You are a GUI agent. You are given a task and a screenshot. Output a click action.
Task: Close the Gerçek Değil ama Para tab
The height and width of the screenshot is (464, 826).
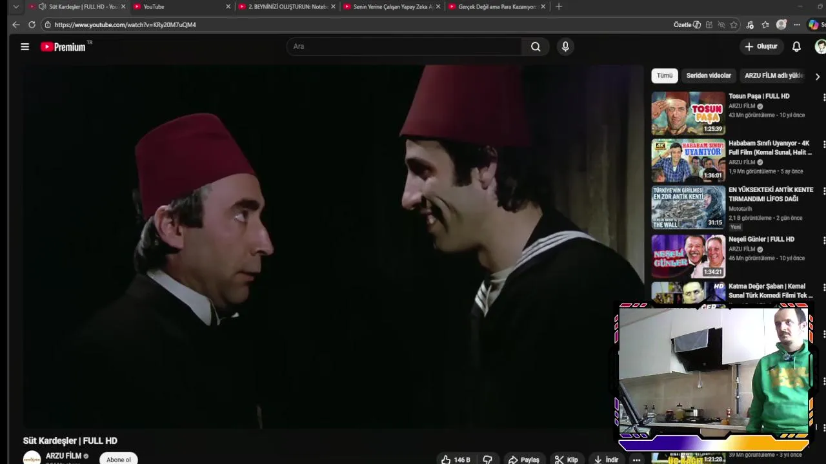click(543, 6)
